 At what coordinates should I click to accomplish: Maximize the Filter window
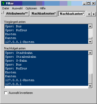tap(89, 3)
